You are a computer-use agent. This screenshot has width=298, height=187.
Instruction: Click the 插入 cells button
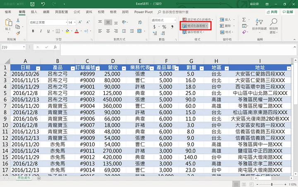point(227,19)
